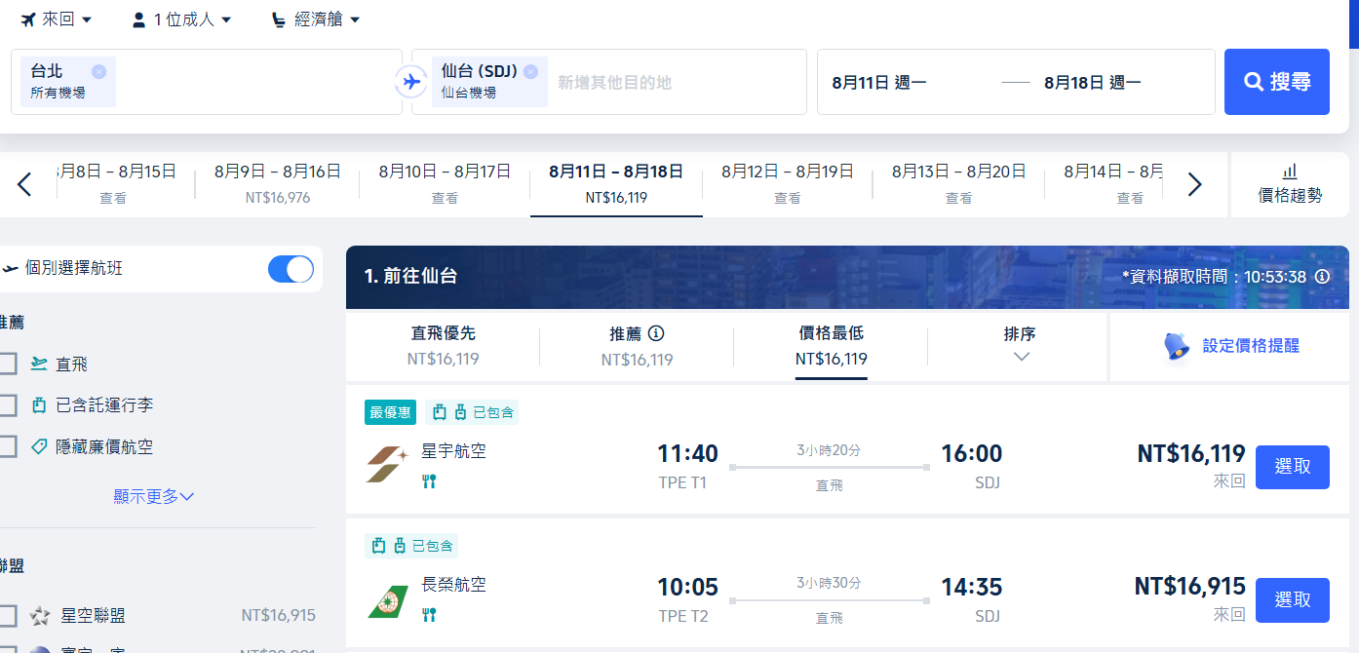1359x653 pixels.
Task: Check the 已含託運行李 checkbox
Action: click(8, 404)
